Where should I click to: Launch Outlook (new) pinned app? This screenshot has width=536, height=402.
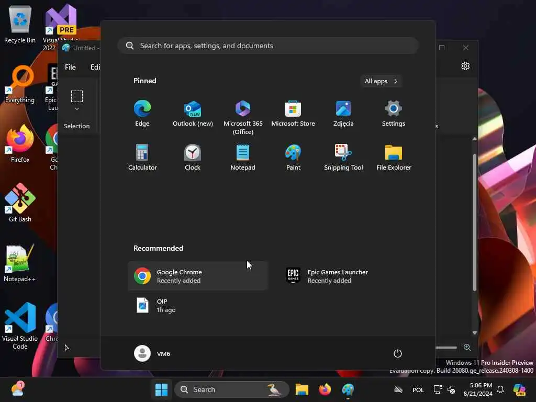coord(193,114)
